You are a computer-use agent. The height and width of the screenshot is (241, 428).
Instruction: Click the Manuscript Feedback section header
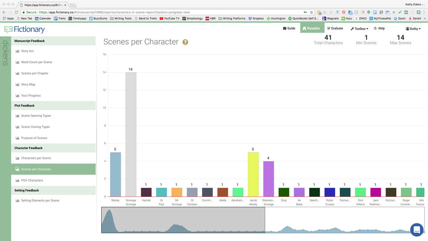click(x=53, y=41)
